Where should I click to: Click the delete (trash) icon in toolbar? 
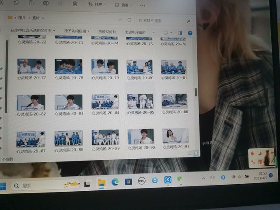pos(75,3)
